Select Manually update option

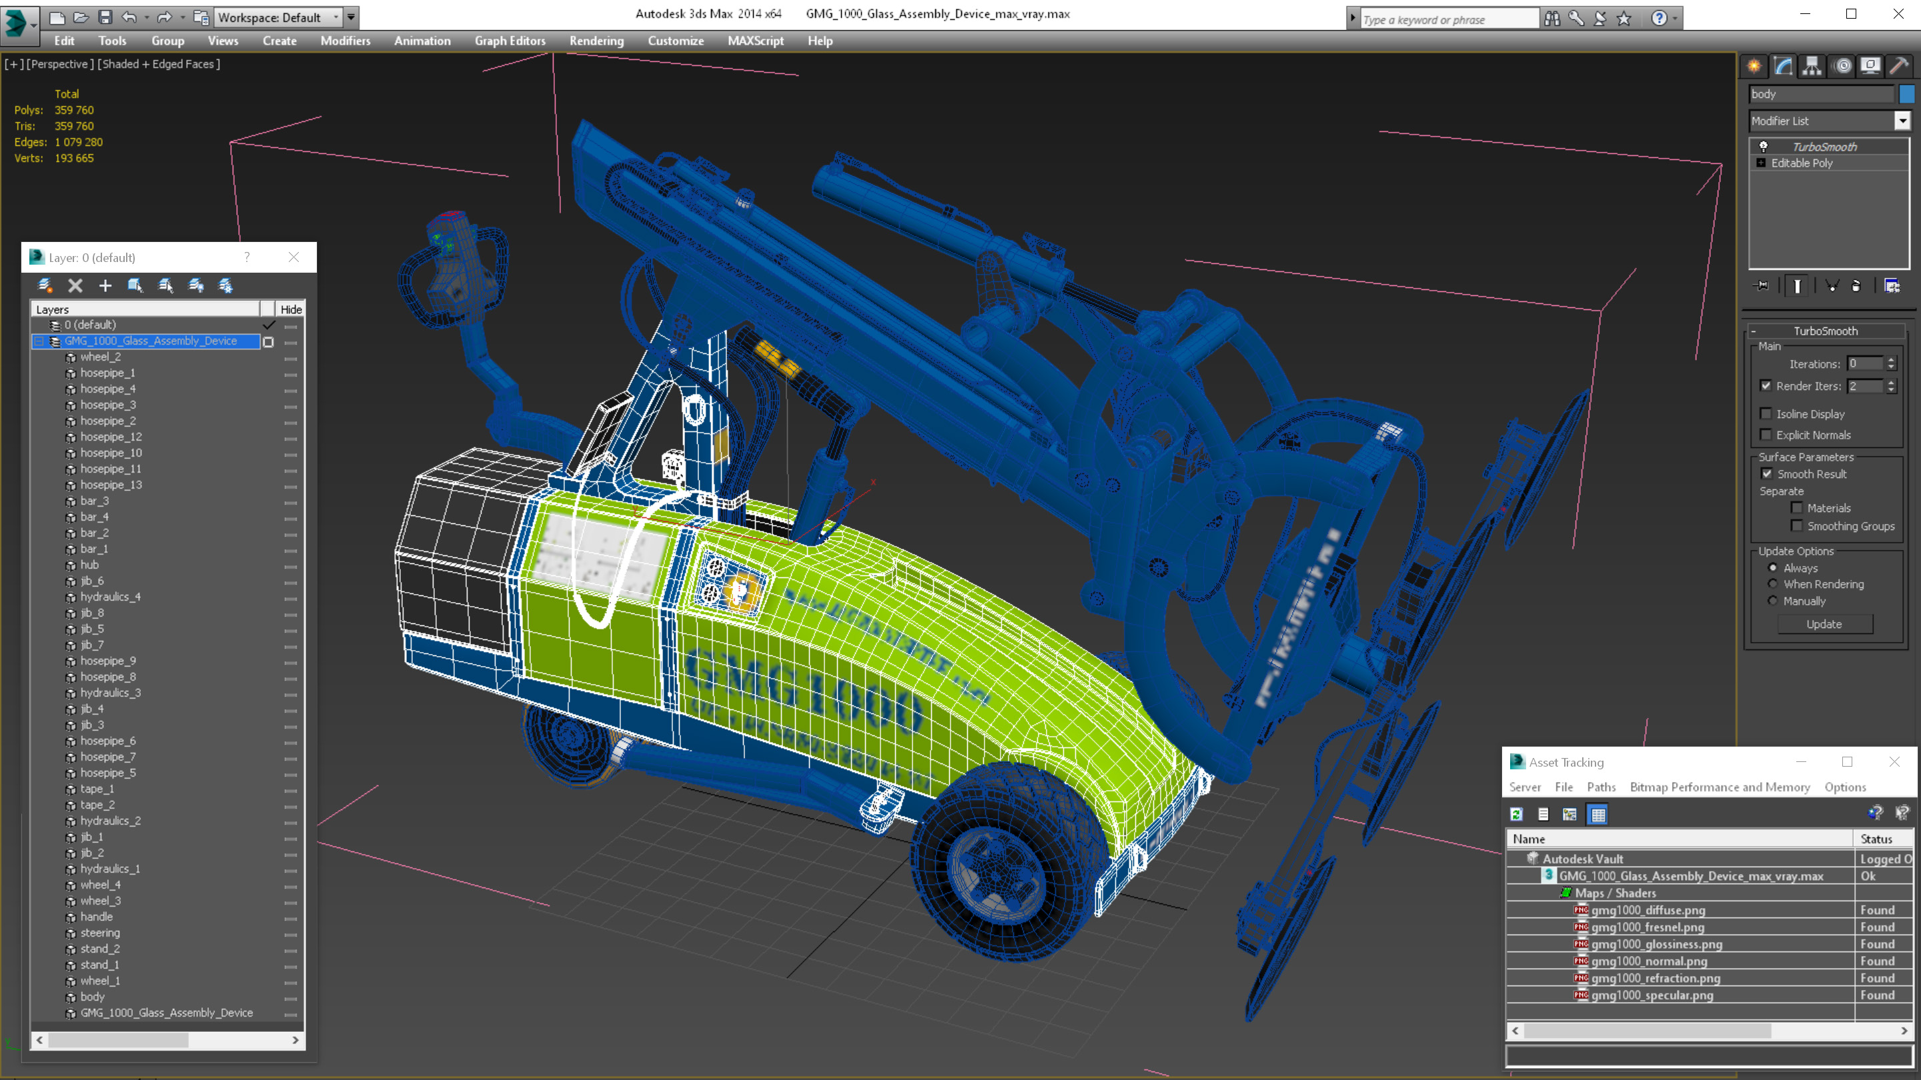[x=1773, y=601]
